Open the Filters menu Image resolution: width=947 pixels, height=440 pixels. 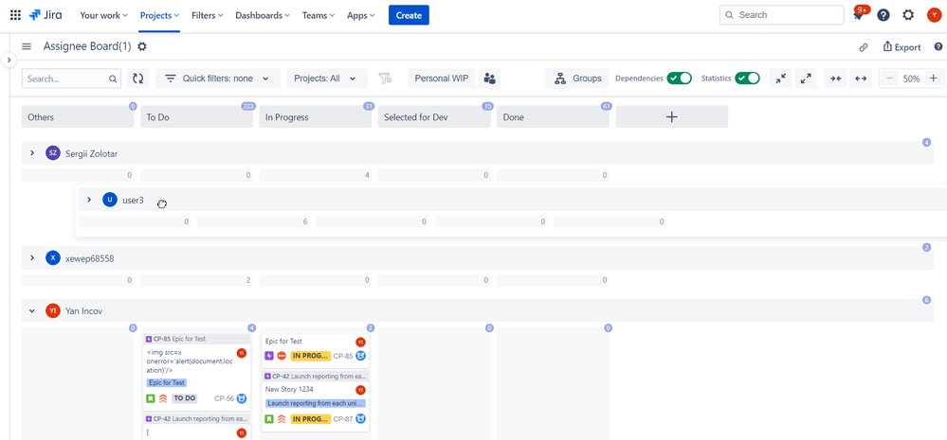click(208, 16)
